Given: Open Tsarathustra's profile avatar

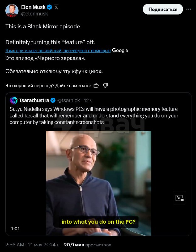Looking at the screenshot, I should (x=14, y=100).
